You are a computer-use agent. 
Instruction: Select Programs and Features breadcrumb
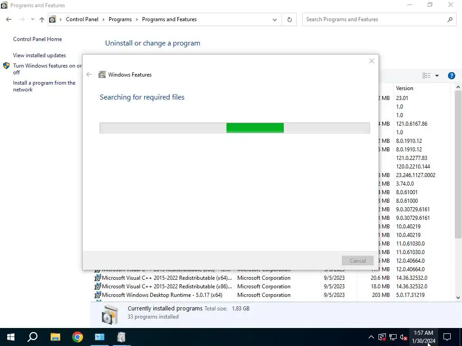(170, 19)
